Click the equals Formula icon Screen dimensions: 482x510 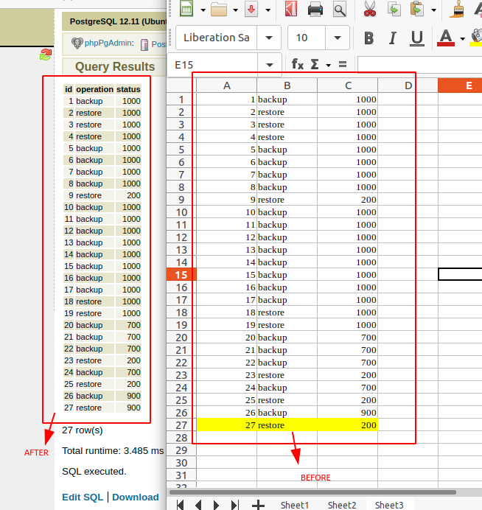[343, 64]
